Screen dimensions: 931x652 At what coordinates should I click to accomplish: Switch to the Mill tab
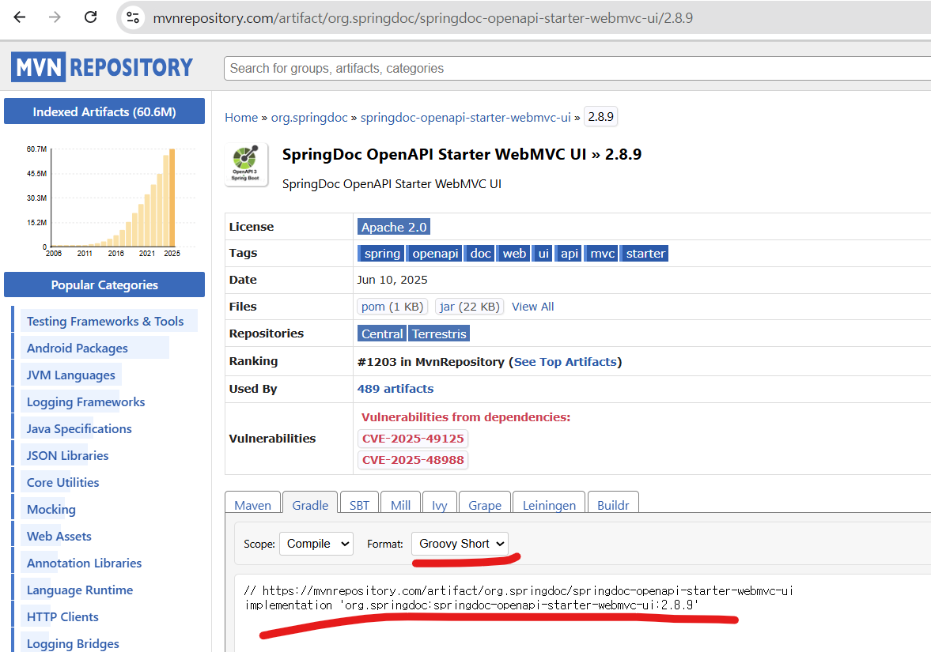click(x=401, y=505)
